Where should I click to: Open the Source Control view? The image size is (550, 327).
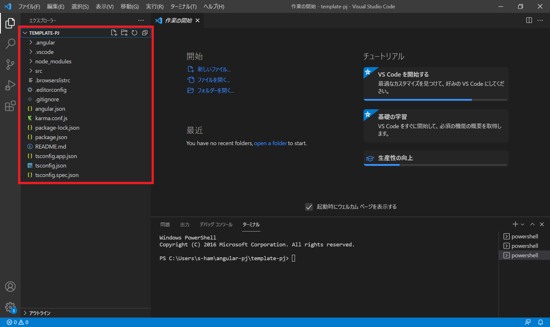(x=10, y=65)
